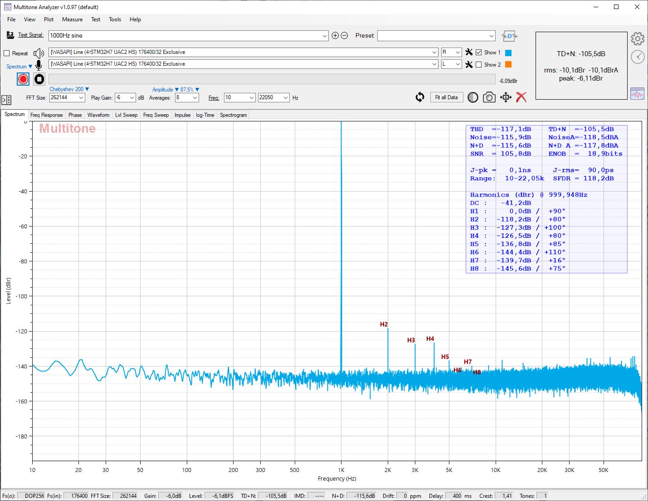
Task: Uncheck the Show 1 checkbox
Action: 478,53
